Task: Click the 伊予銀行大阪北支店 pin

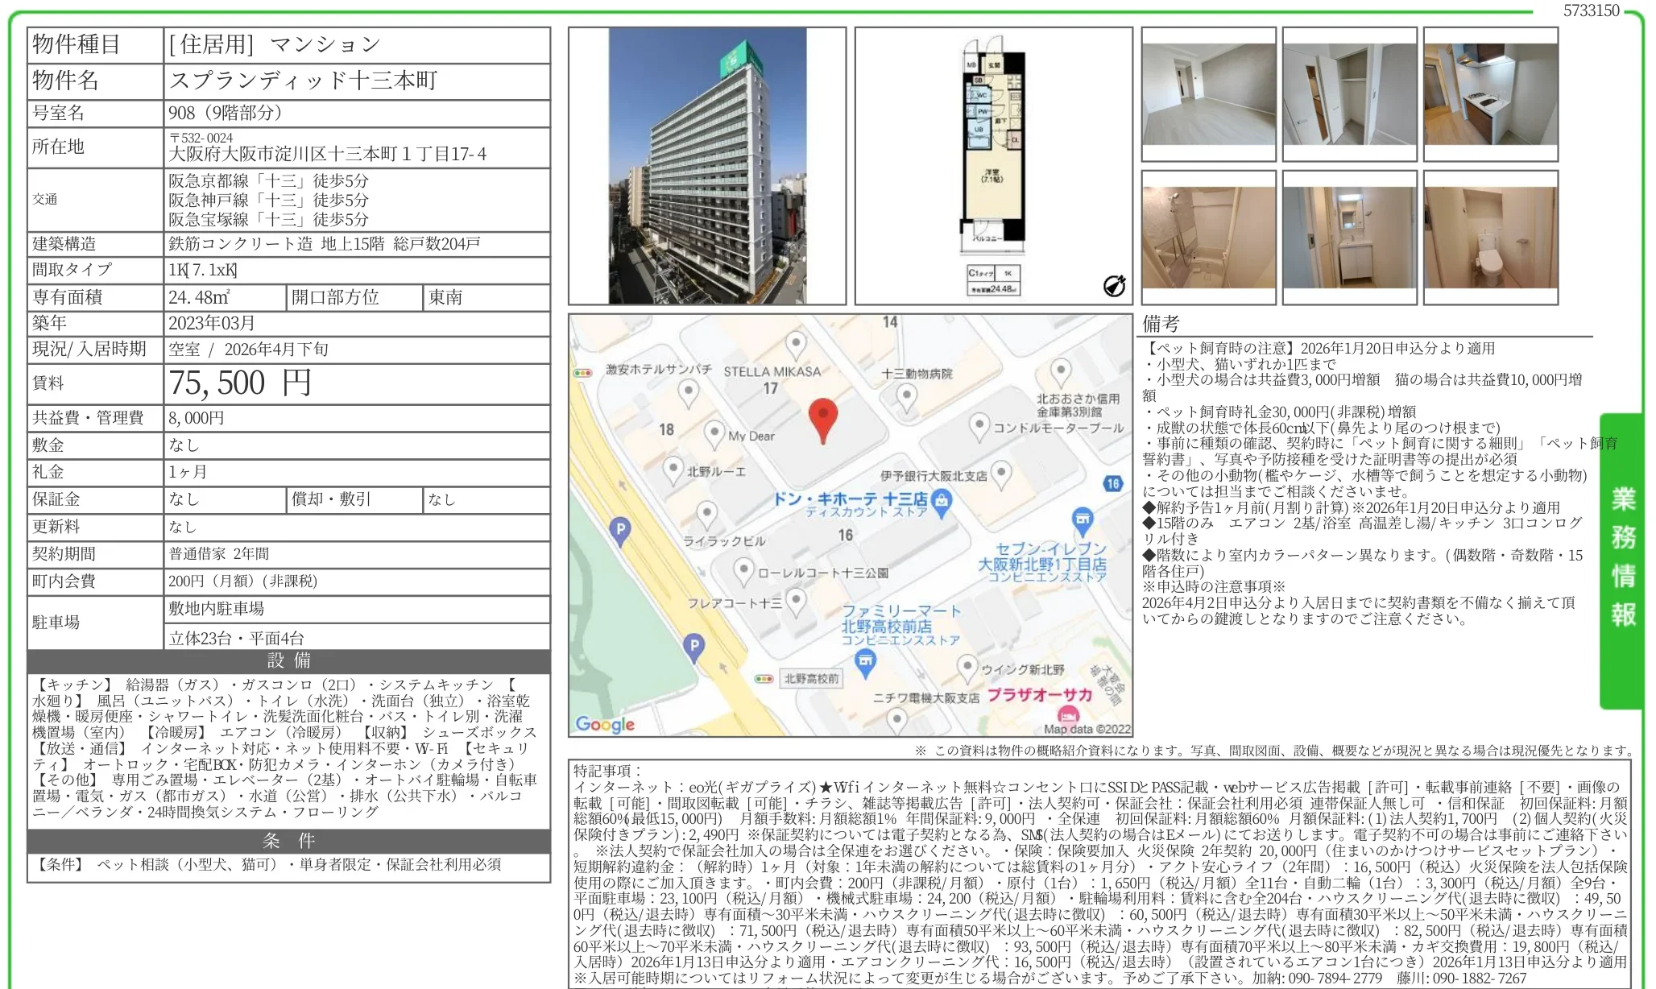Action: [1000, 474]
